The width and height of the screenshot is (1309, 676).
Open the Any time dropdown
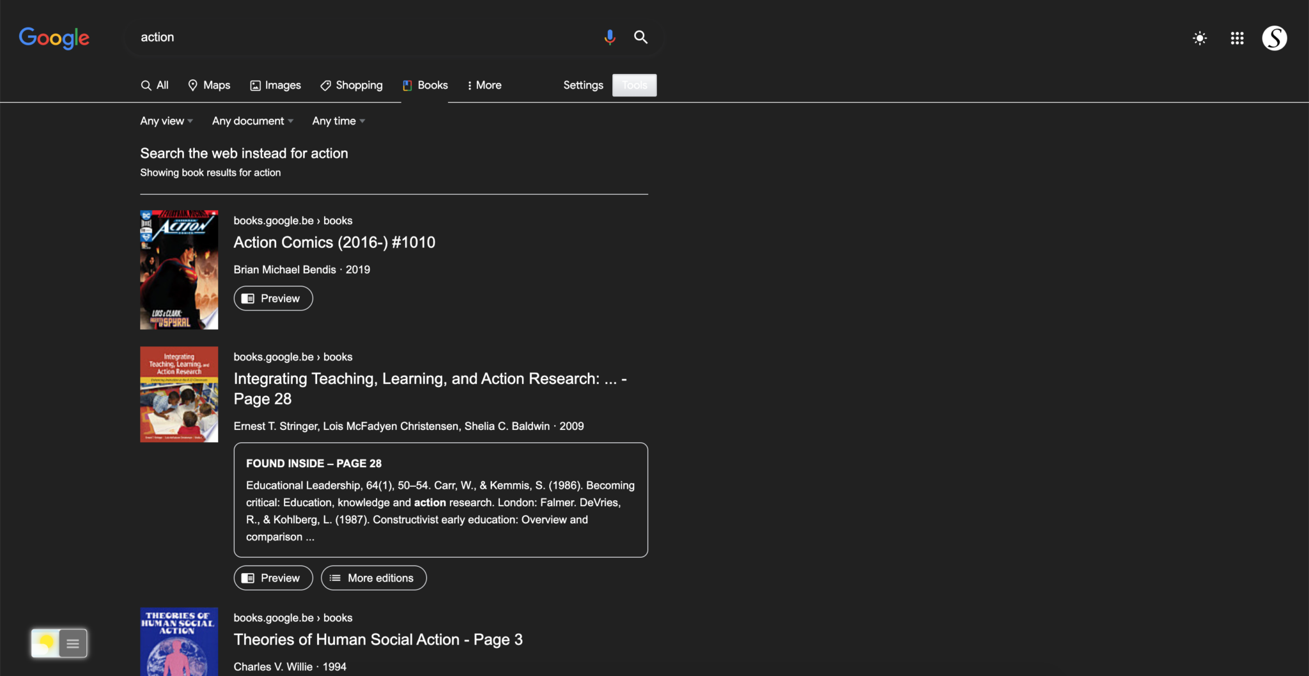pyautogui.click(x=338, y=121)
